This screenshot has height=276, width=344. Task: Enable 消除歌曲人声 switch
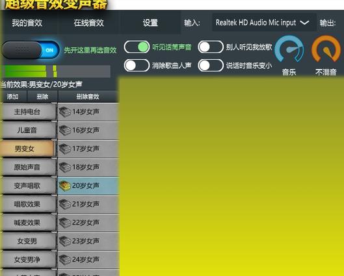pyautogui.click(x=137, y=66)
